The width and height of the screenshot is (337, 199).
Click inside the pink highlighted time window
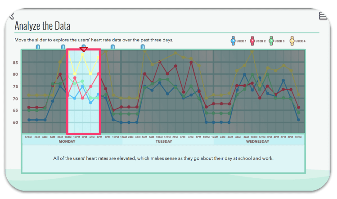[x=84, y=113]
